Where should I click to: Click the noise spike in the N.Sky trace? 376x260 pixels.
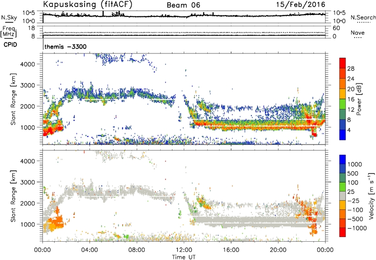coord(103,14)
